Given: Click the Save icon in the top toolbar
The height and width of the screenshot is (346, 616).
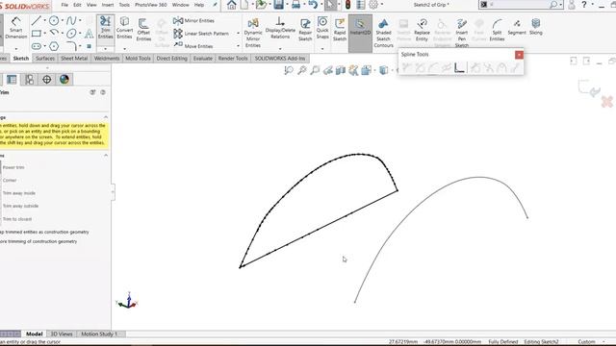Looking at the screenshot, I should point(278,5).
